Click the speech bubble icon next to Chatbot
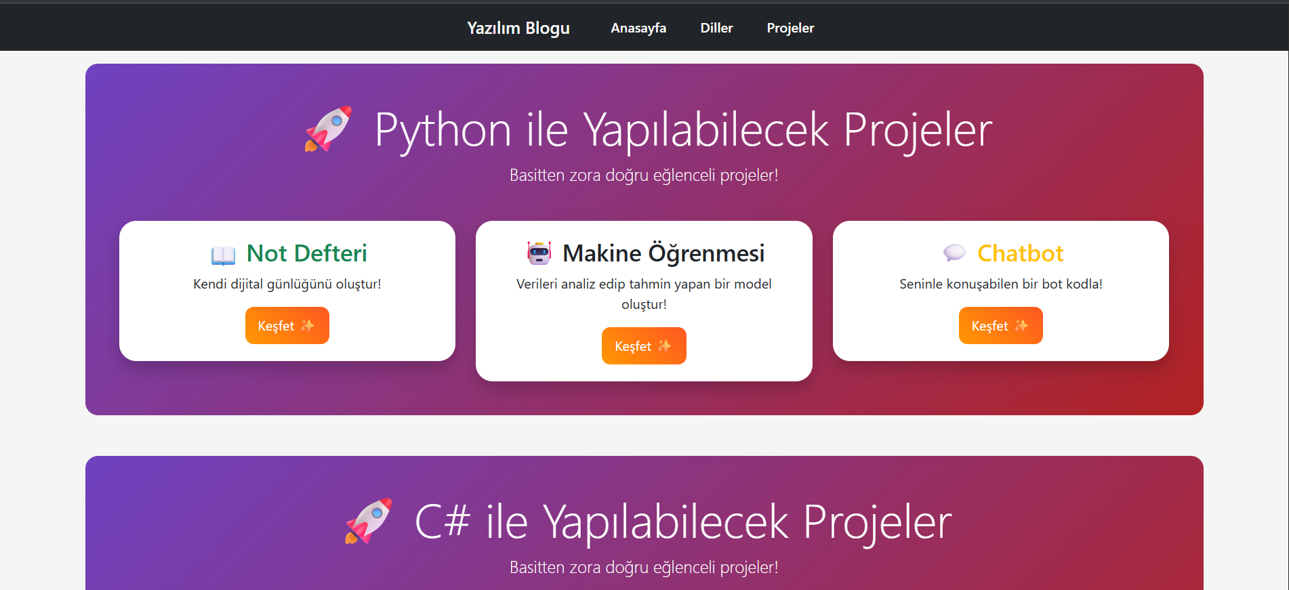1289x590 pixels. (x=954, y=253)
